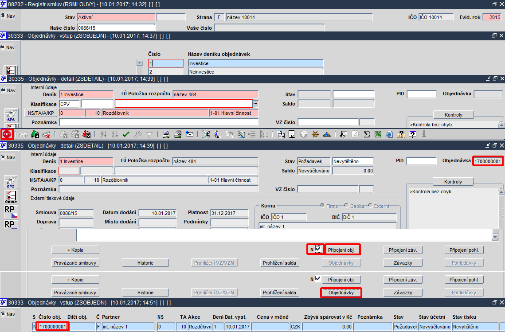Click the scroll-down arrow of text area
505x332 pixels.
(x=495, y=237)
